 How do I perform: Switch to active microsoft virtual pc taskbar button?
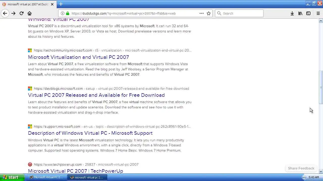click(87, 177)
